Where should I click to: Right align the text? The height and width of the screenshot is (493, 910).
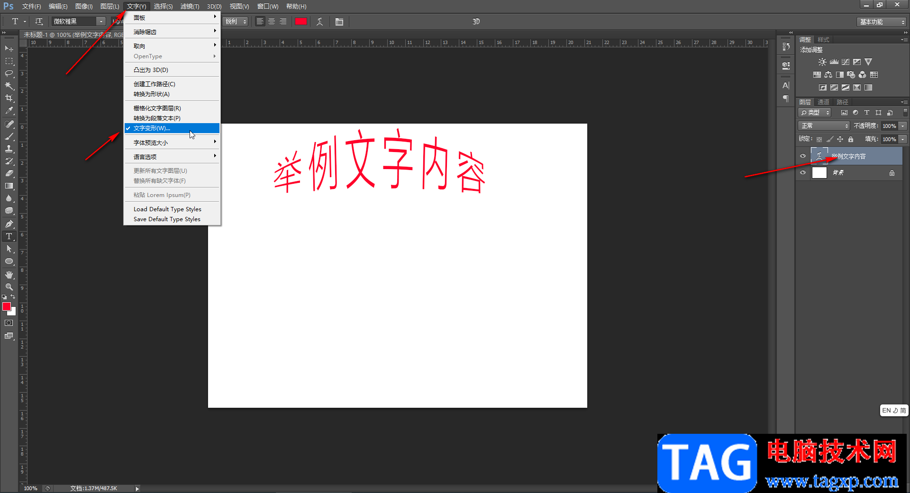[x=283, y=21]
